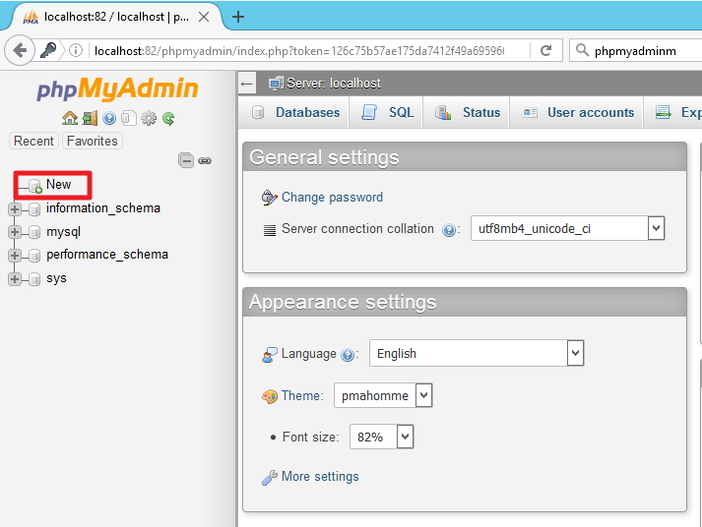This screenshot has width=702, height=527.
Task: Click help icon beside Server connection collation
Action: click(448, 230)
